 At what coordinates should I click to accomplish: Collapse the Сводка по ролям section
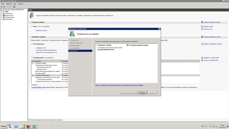pyautogui.click(x=31, y=22)
